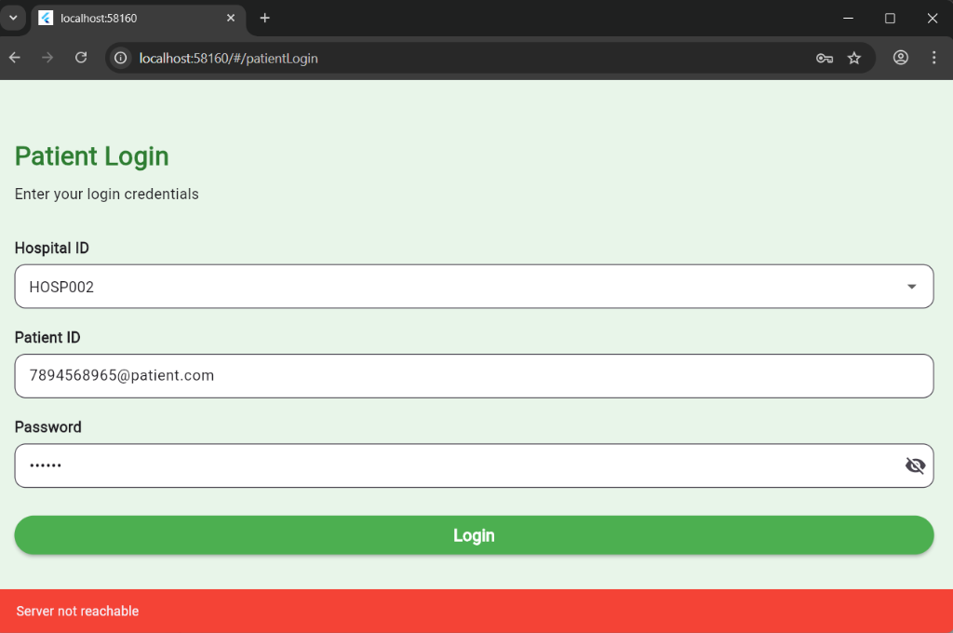The height and width of the screenshot is (633, 953).
Task: Open the Hospital ID dropdown showing HOSP002
Action: pos(474,287)
